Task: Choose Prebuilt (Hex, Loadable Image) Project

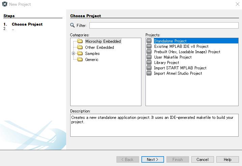Action: [187, 52]
